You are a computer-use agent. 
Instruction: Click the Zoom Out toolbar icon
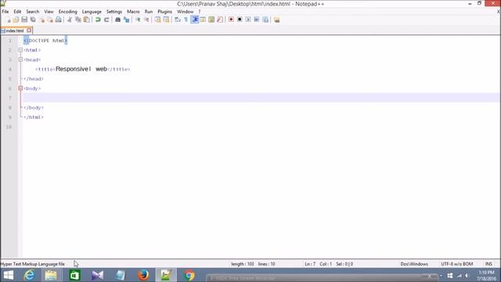pyautogui.click(x=146, y=20)
